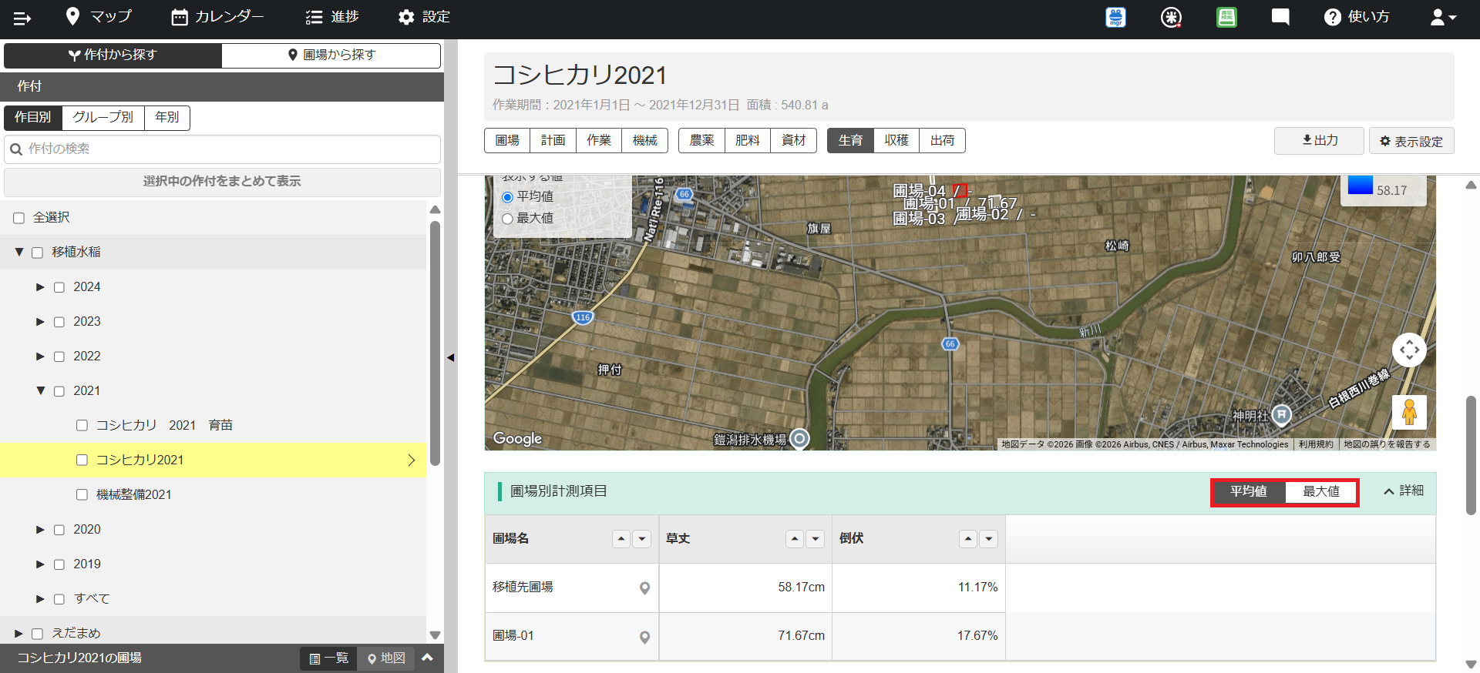The width and height of the screenshot is (1480, 673).
Task: Expand the 2024 tree node
Action: click(40, 287)
